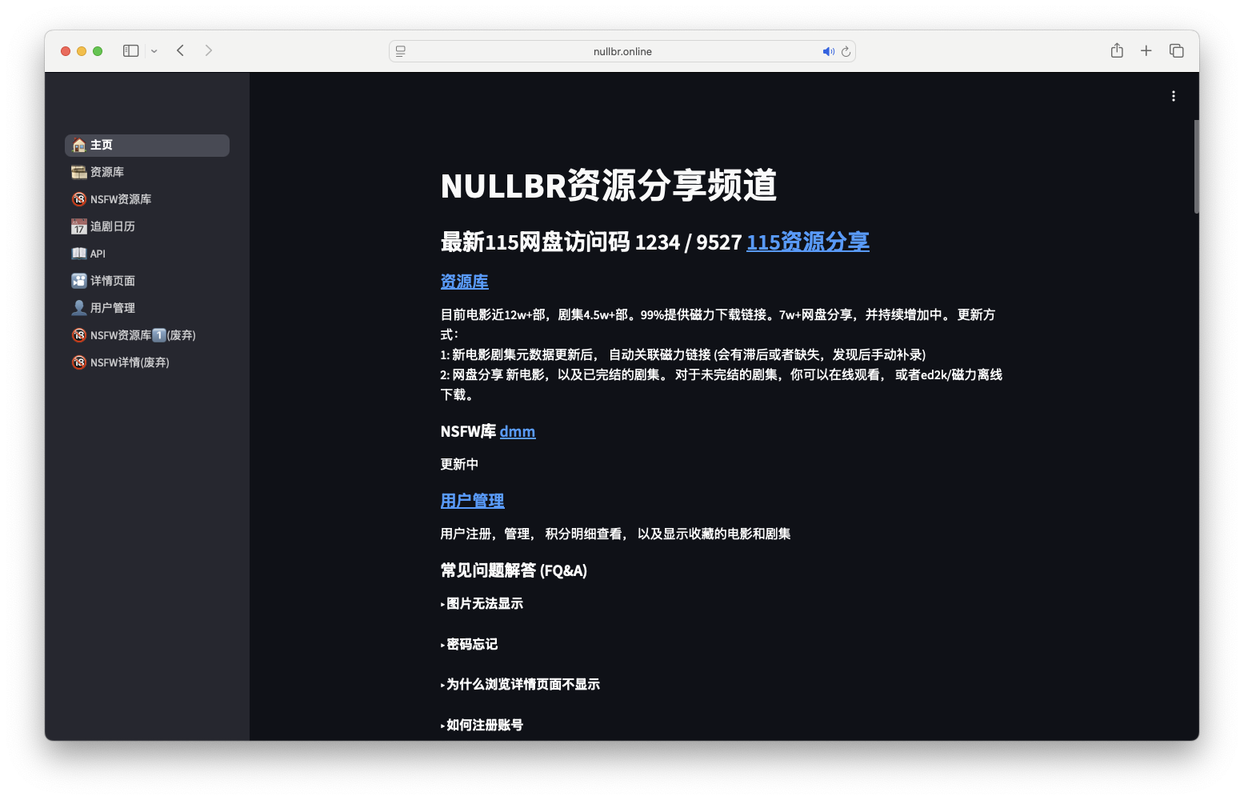This screenshot has height=800, width=1244.
Task: Select the NSFW资源库 18-rated icon
Action: [x=78, y=199]
